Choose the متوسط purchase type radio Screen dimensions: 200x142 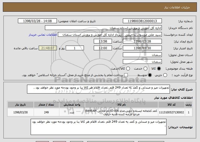150,75
